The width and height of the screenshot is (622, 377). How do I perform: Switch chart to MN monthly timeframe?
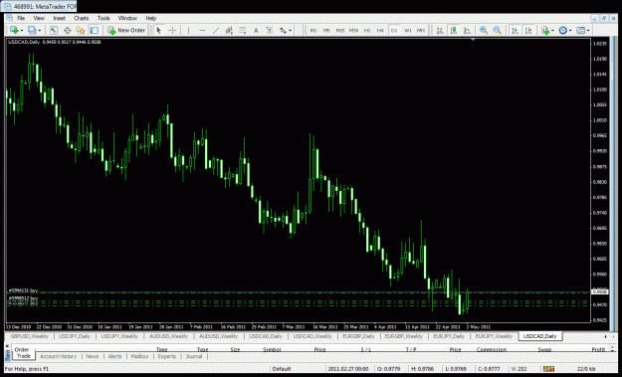point(421,30)
